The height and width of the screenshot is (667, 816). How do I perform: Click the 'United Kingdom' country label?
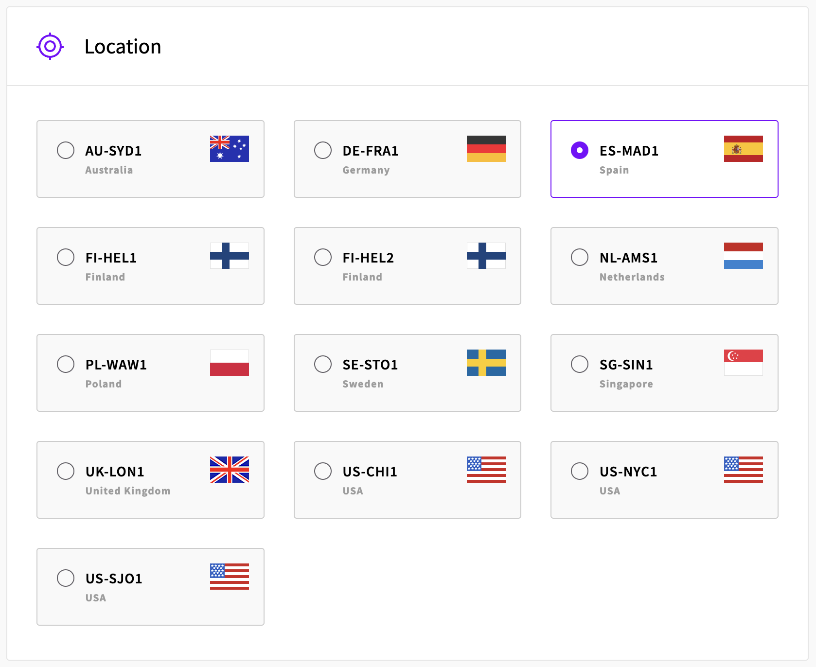click(128, 491)
